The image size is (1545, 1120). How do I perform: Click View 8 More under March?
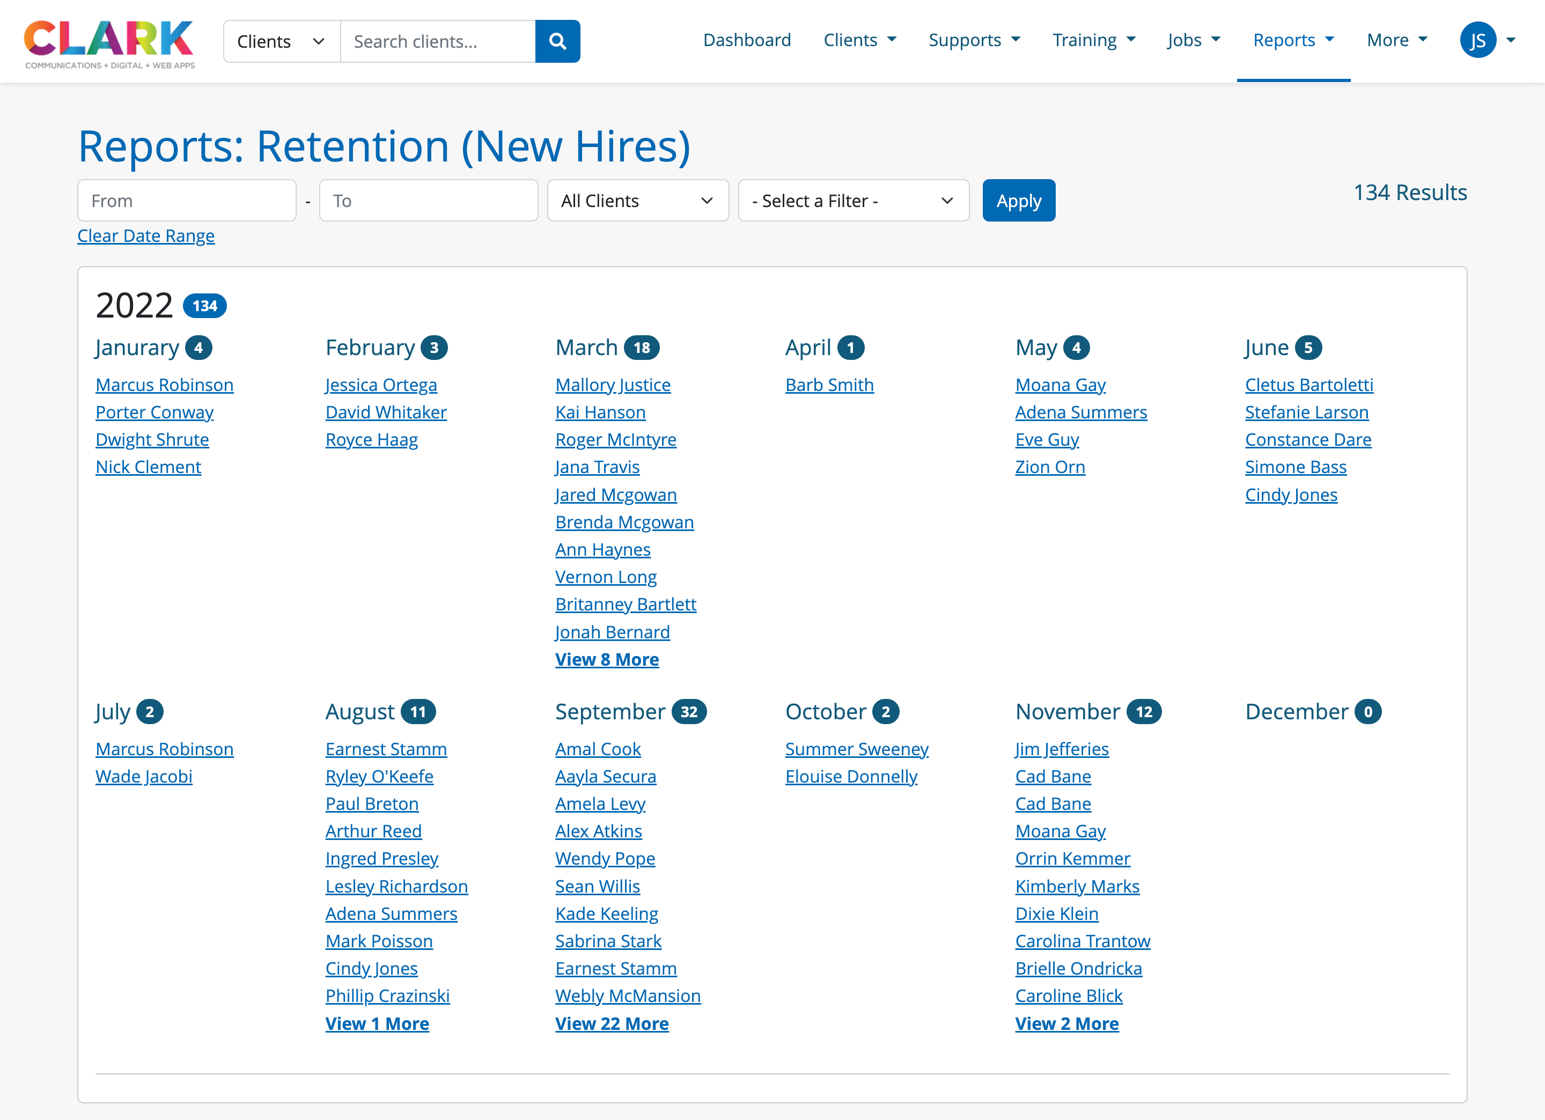606,659
